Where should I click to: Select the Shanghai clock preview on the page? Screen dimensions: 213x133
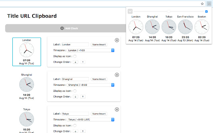27,84
